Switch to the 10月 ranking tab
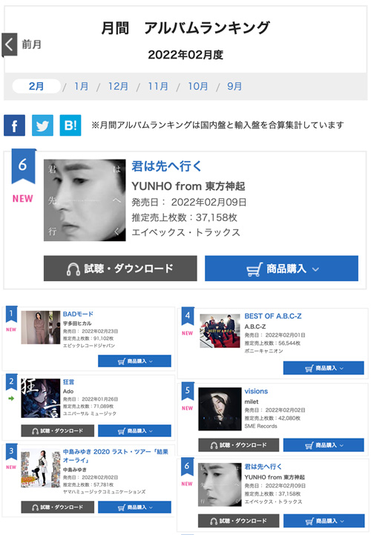 point(198,86)
